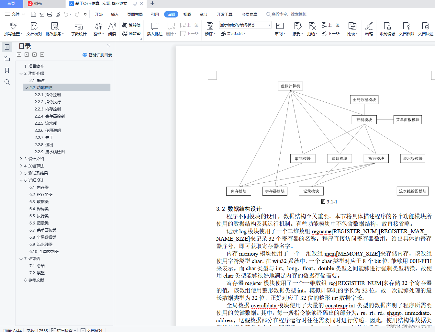Open new document tab with plus
Viewport: 435px width, 332px height.
pos(152,4)
